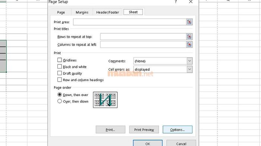Click the page order preview diagram
261x146 pixels.
105,100
